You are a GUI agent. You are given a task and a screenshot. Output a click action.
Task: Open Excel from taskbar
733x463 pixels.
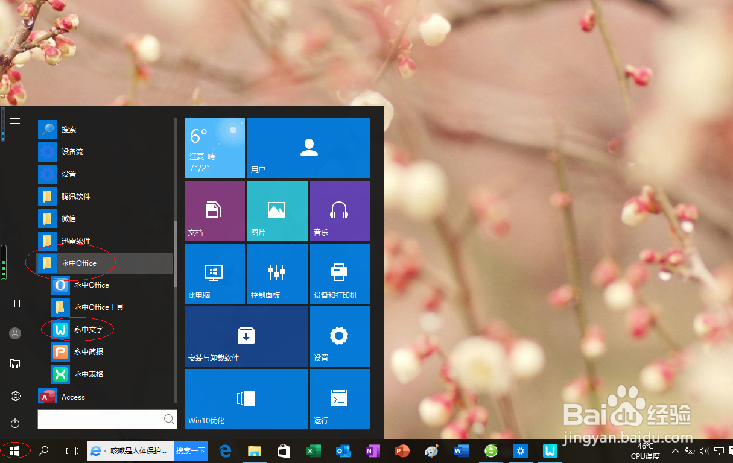coord(313,451)
